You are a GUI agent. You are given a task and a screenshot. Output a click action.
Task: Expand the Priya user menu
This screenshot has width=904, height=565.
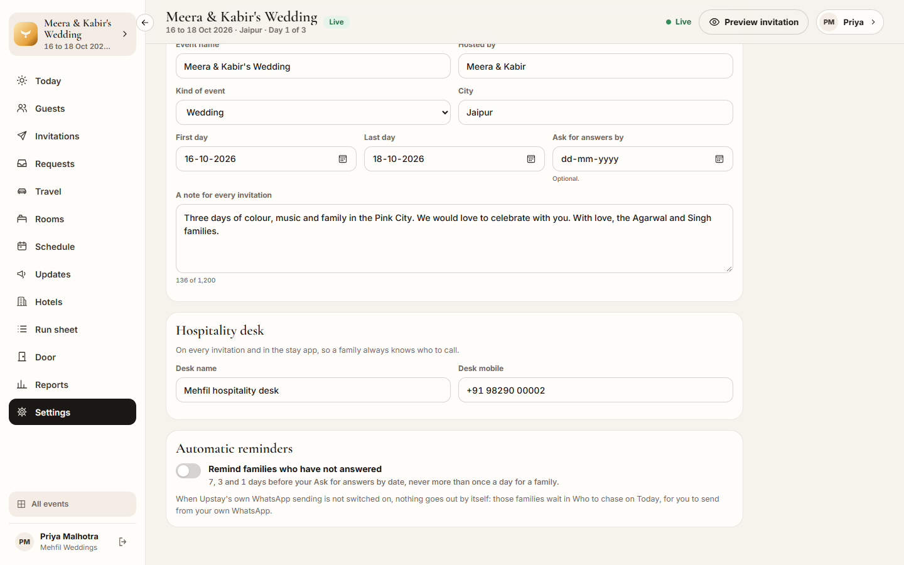[850, 22]
